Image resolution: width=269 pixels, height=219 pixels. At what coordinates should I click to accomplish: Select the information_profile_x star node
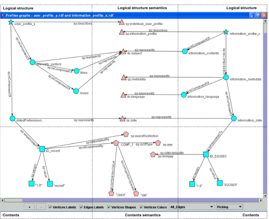pos(226,32)
